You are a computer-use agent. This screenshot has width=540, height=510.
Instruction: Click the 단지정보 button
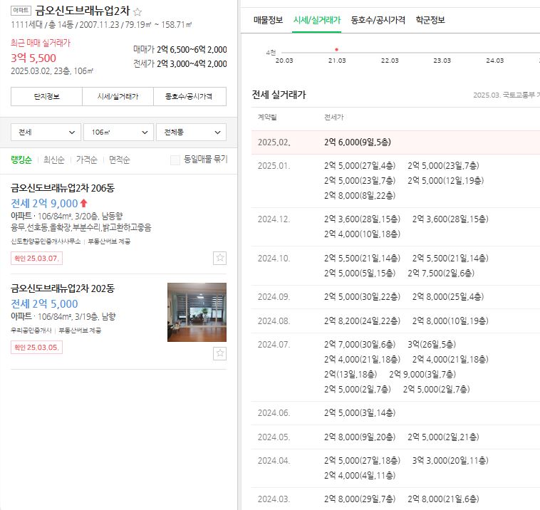(46, 96)
